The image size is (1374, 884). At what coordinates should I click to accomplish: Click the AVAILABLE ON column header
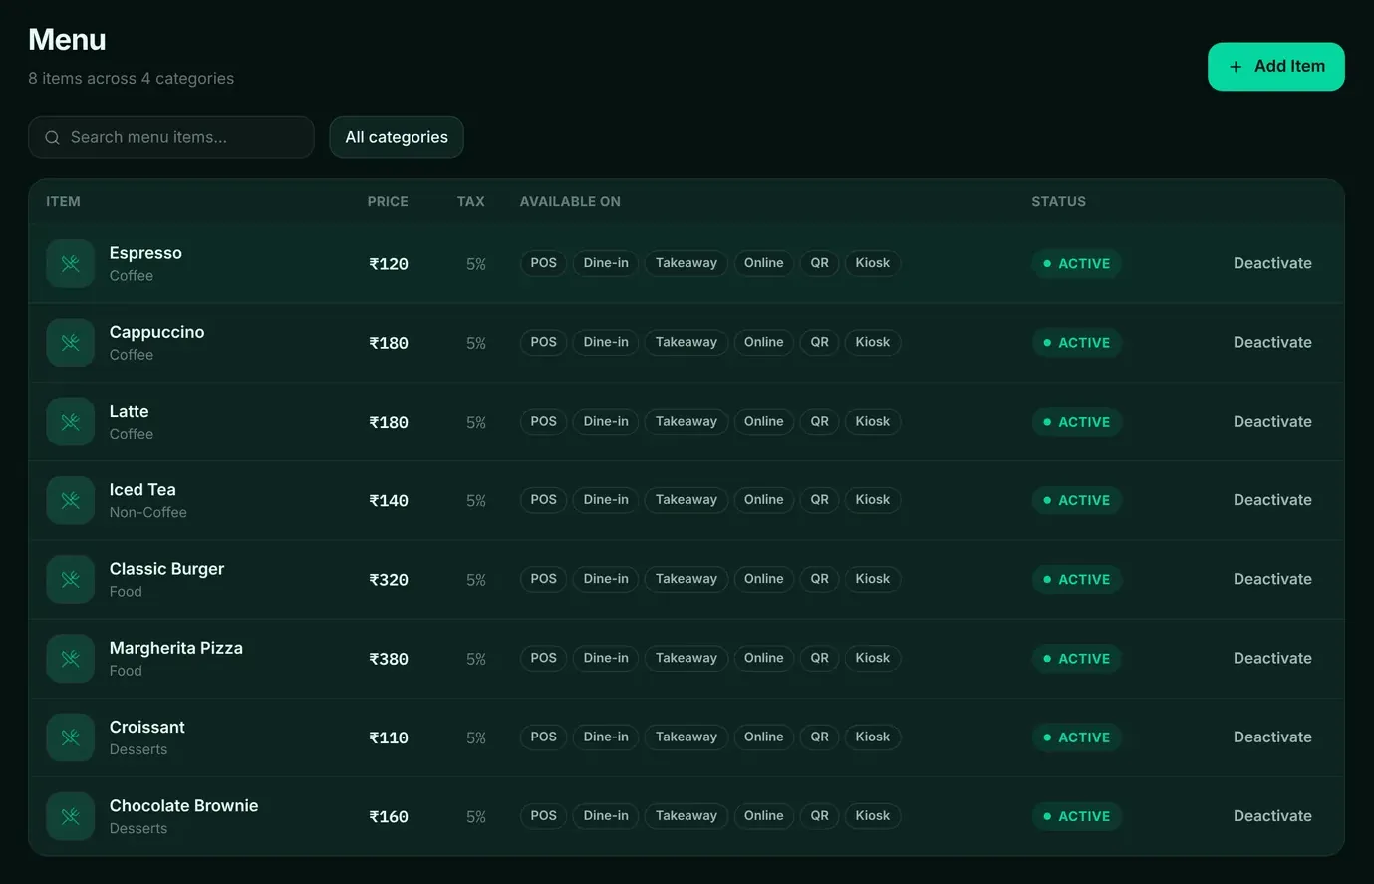(x=570, y=201)
